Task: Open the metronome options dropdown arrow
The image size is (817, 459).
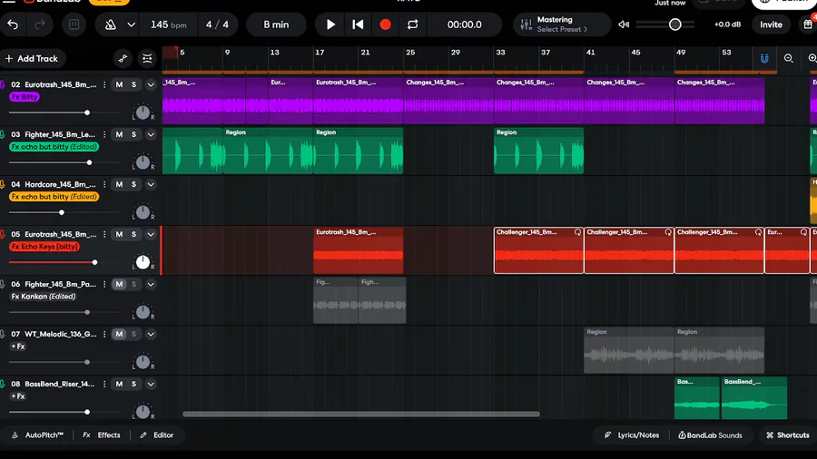Action: click(132, 24)
